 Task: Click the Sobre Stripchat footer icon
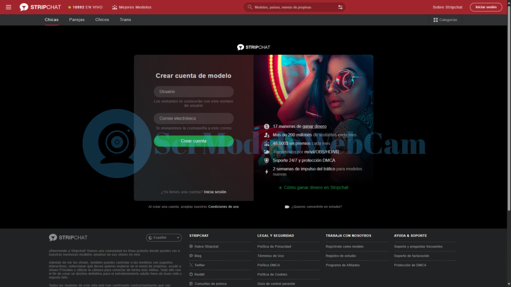(191, 247)
